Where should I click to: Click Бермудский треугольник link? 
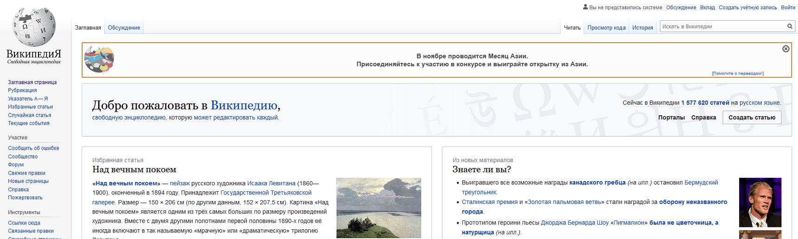tap(701, 182)
